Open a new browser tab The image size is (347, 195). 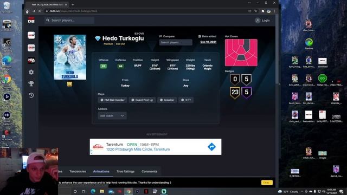click(73, 4)
